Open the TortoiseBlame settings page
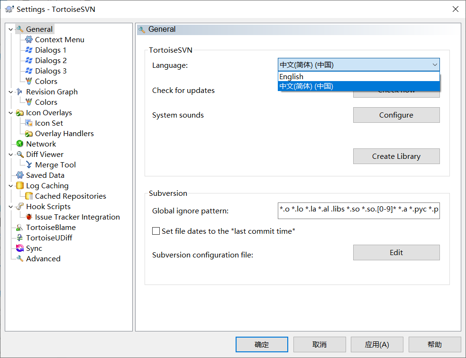The width and height of the screenshot is (466, 358). tap(51, 228)
